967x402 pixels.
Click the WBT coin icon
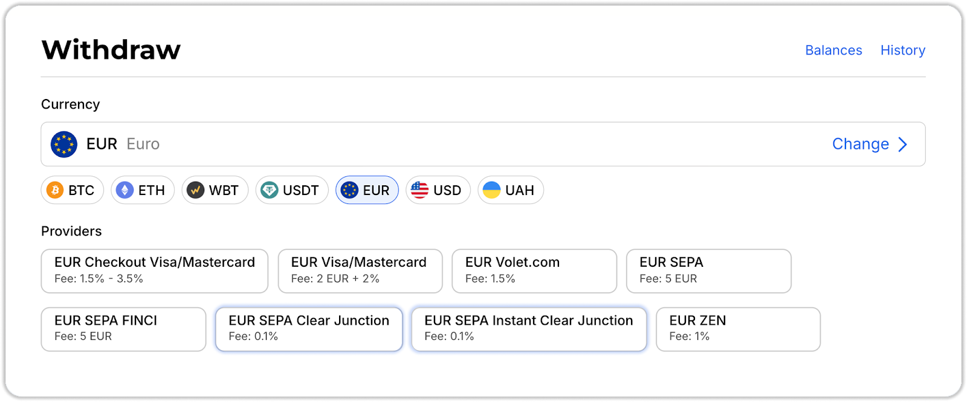[195, 190]
